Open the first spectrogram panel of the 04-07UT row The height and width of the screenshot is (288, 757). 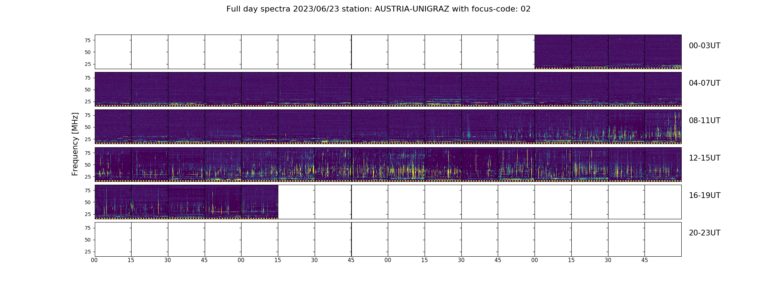(113, 89)
